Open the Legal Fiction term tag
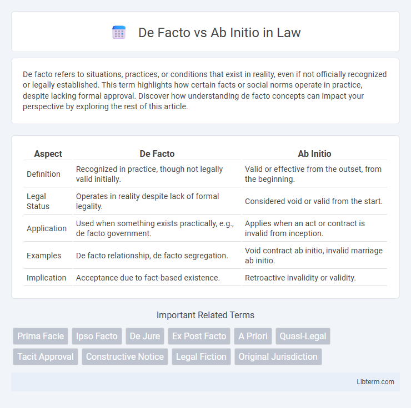 coord(201,357)
